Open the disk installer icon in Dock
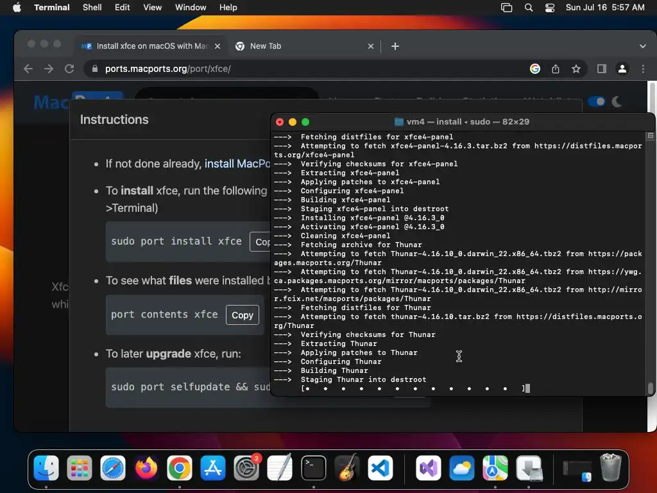Image resolution: width=657 pixels, height=493 pixels. pyautogui.click(x=529, y=468)
